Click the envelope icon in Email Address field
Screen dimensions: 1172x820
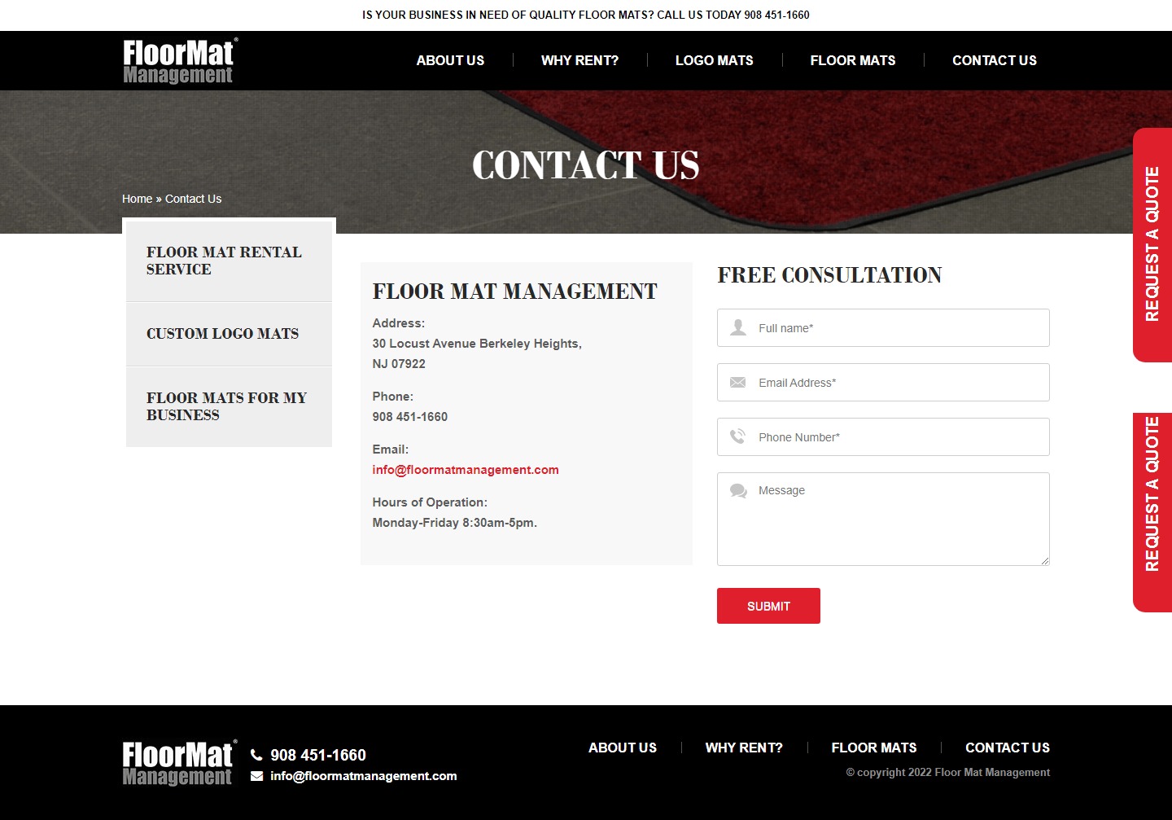click(737, 382)
